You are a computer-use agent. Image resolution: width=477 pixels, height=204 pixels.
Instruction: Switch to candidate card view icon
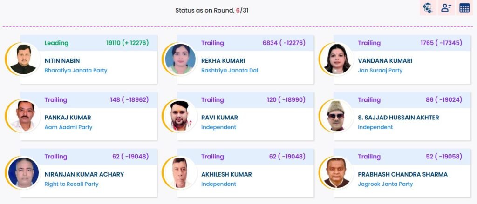click(x=446, y=8)
